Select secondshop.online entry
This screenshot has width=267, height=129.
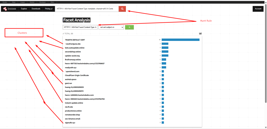pyautogui.click(x=73, y=52)
